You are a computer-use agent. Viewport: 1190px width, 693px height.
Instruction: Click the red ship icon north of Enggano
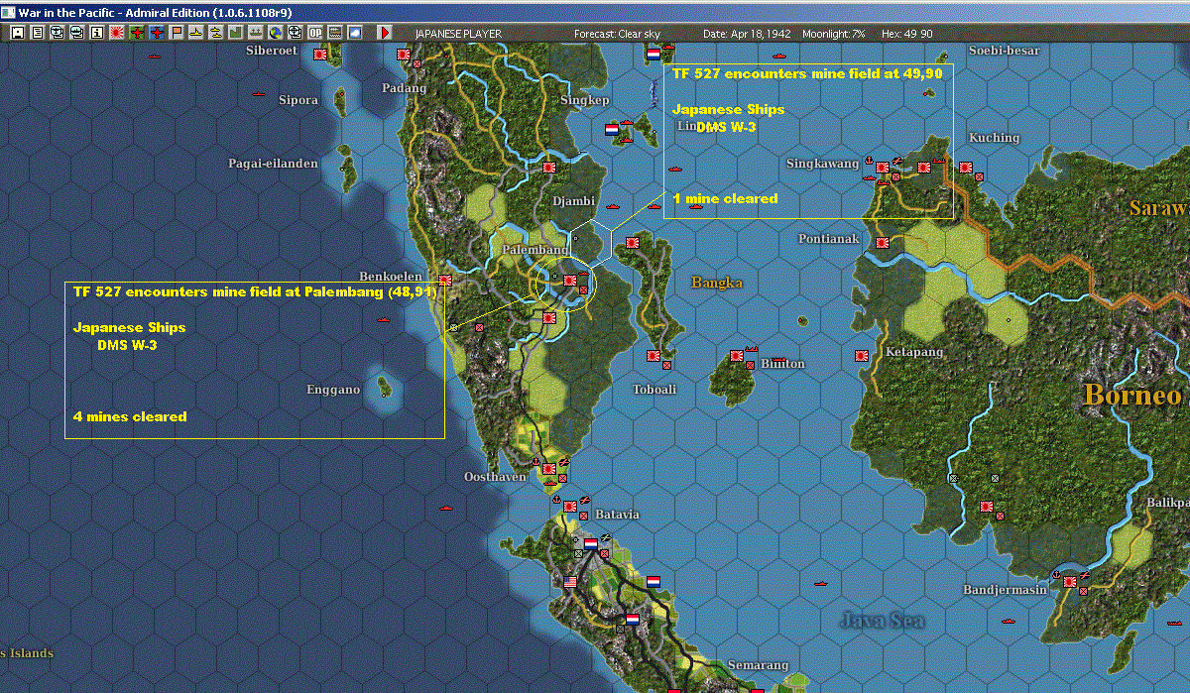coord(384,320)
